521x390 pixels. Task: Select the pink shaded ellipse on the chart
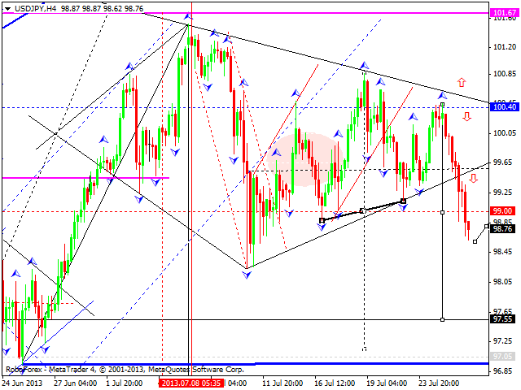303,159
